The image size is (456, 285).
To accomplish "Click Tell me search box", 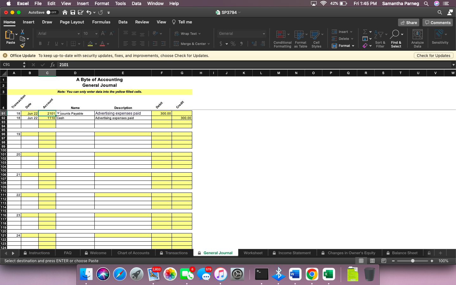I will click(x=182, y=22).
